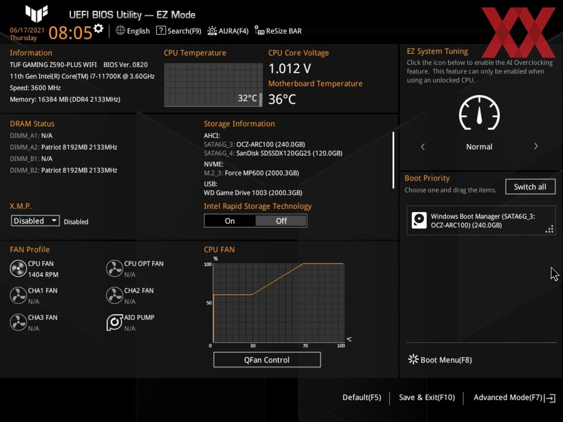
Task: Click Speed: 3600 MHz line
Action: [35, 88]
